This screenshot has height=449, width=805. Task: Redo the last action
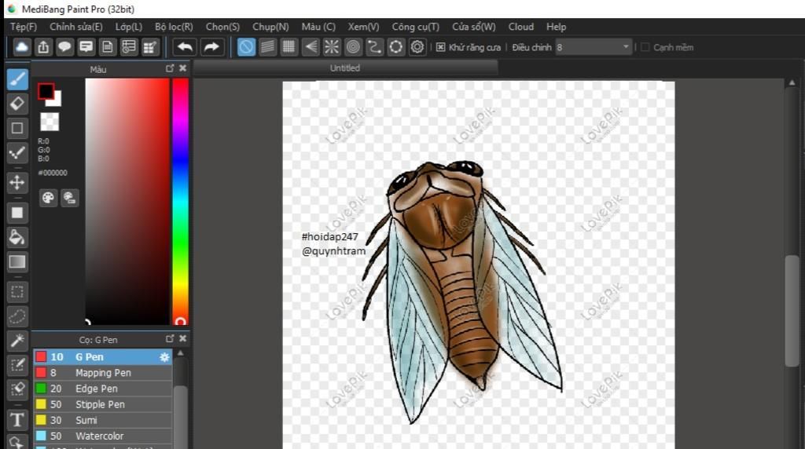[x=211, y=47]
